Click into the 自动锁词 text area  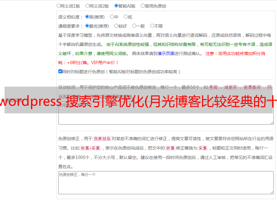pyautogui.click(x=166, y=113)
